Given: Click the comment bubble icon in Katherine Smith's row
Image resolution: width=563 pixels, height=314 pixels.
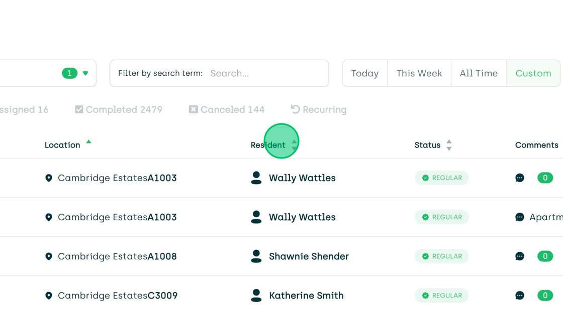Looking at the screenshot, I should (520, 295).
